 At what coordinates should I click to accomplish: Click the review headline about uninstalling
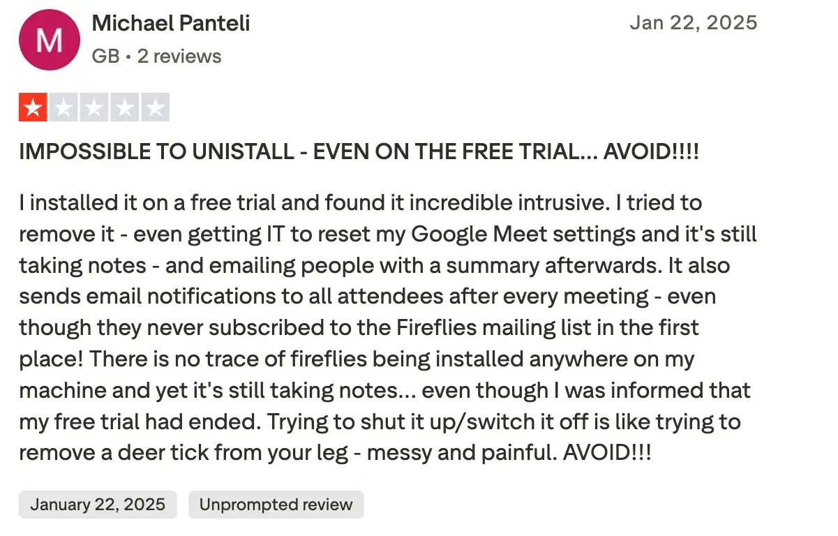coord(360,151)
